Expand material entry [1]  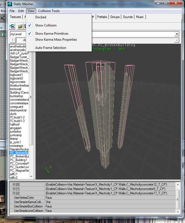(x=14, y=189)
